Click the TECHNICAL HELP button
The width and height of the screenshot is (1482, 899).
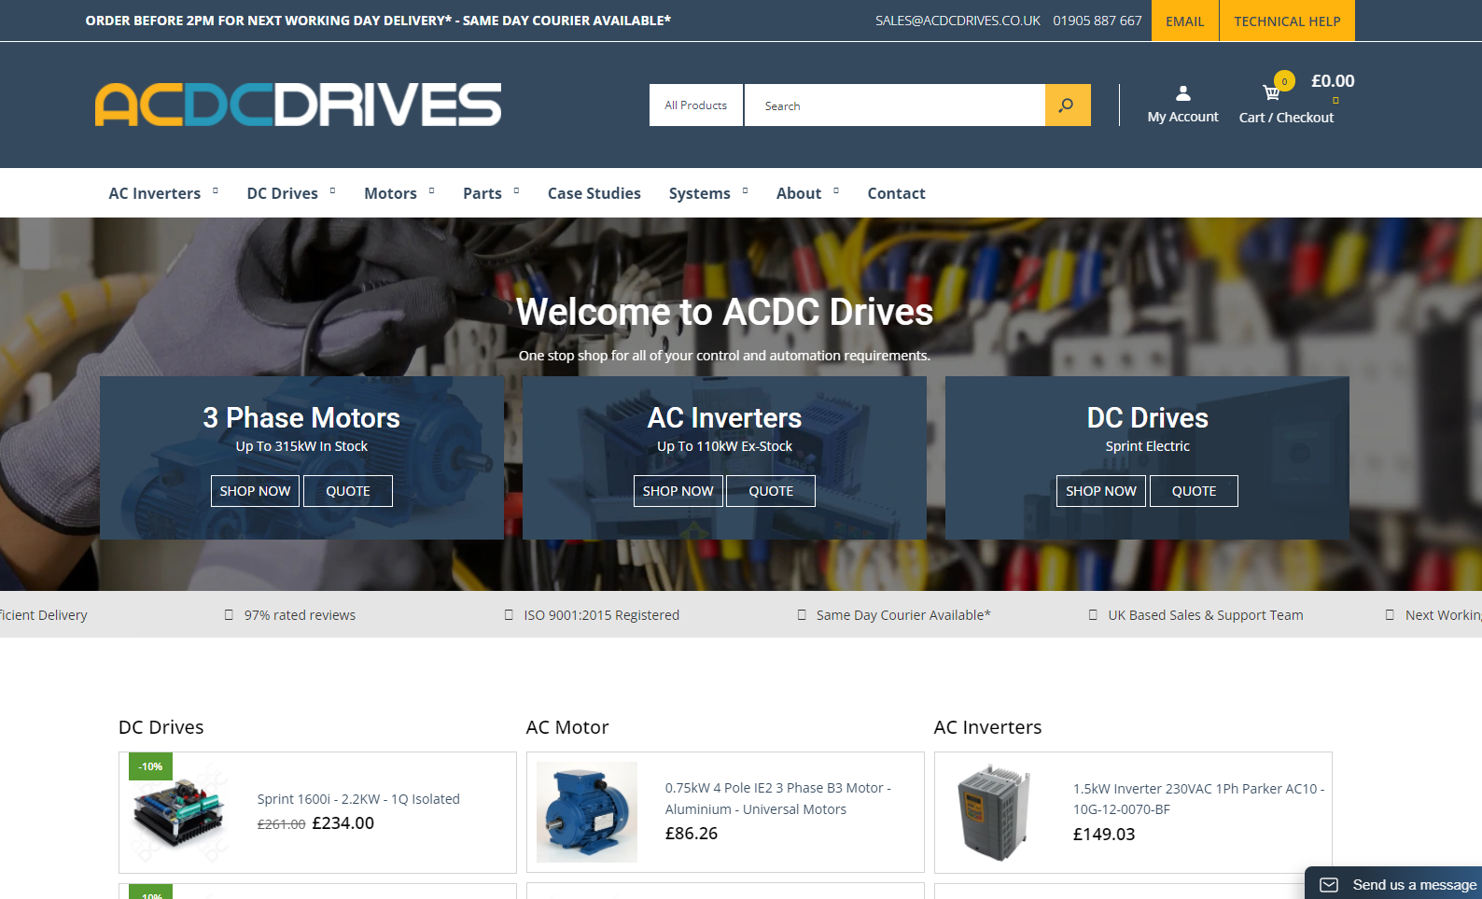(x=1287, y=21)
